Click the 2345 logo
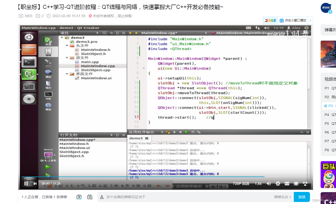 [x=270, y=20]
